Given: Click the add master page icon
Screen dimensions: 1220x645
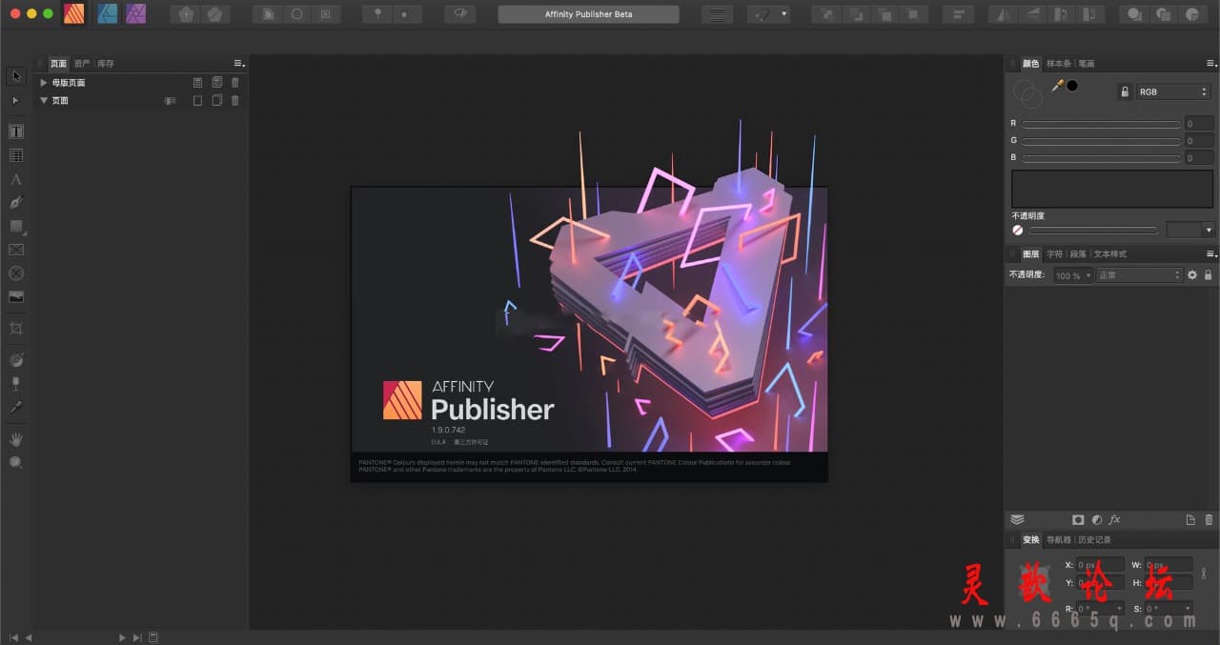Looking at the screenshot, I should 198,83.
